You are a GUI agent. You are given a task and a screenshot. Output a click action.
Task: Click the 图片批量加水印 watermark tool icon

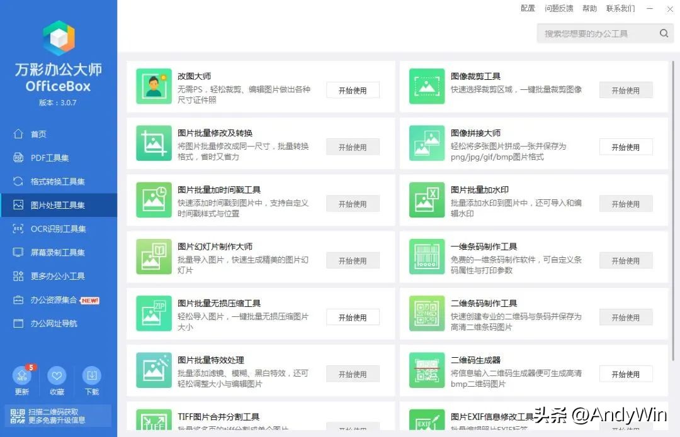(426, 199)
